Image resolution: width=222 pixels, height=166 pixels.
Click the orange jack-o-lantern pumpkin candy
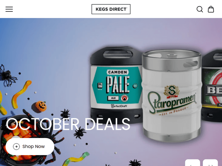click(41, 106)
